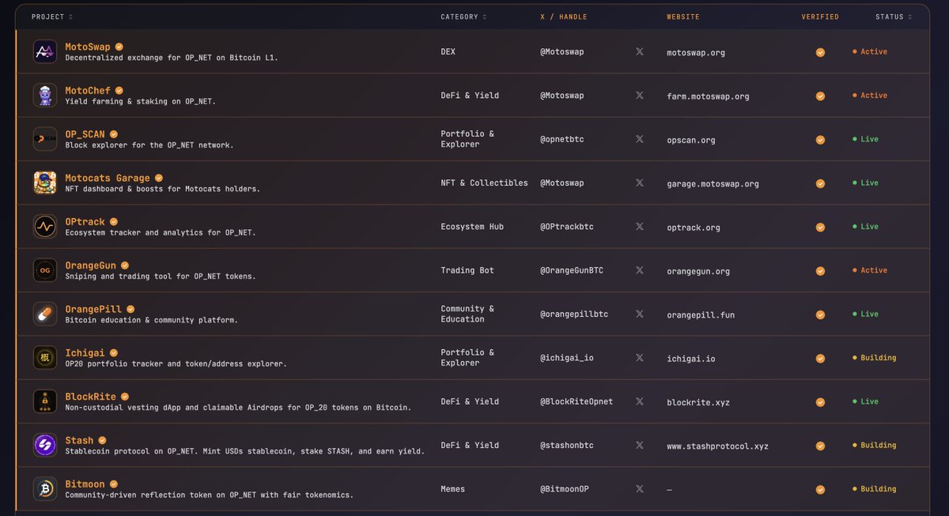949x516 pixels.
Task: Select the MotoSwap project name
Action: click(88, 47)
